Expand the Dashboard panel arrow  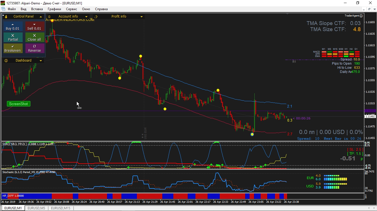(x=41, y=61)
